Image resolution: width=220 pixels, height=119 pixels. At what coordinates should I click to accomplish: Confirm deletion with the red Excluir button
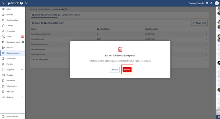(x=127, y=69)
